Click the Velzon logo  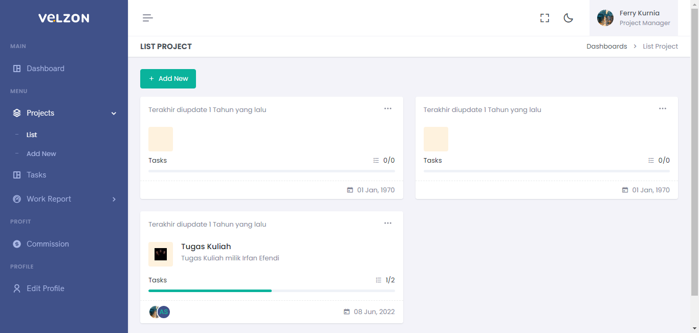63,18
